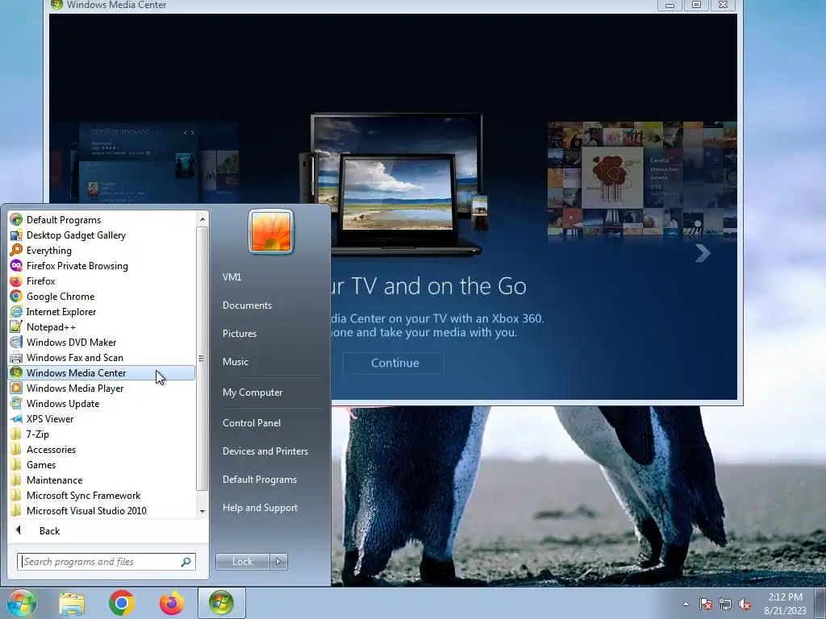The image size is (826, 619).
Task: Click the similar movies preview panel
Action: tap(139, 163)
